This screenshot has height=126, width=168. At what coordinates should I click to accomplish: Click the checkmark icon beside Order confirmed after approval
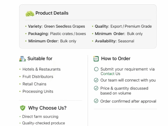point(96,101)
